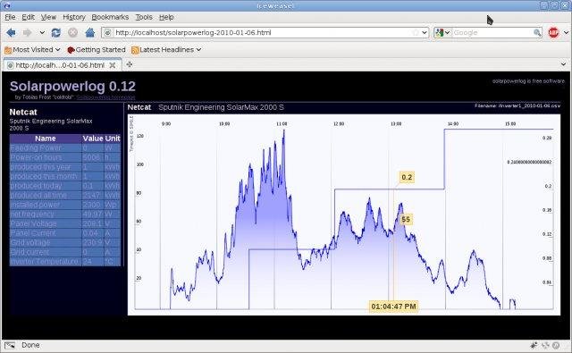Select the Feeding Power row

click(x=65, y=147)
